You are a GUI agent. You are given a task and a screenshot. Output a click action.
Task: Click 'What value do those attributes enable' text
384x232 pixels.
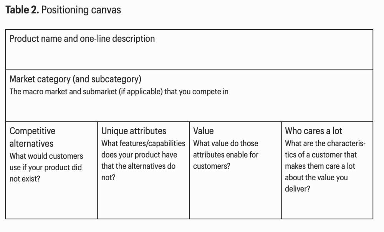[226, 149]
